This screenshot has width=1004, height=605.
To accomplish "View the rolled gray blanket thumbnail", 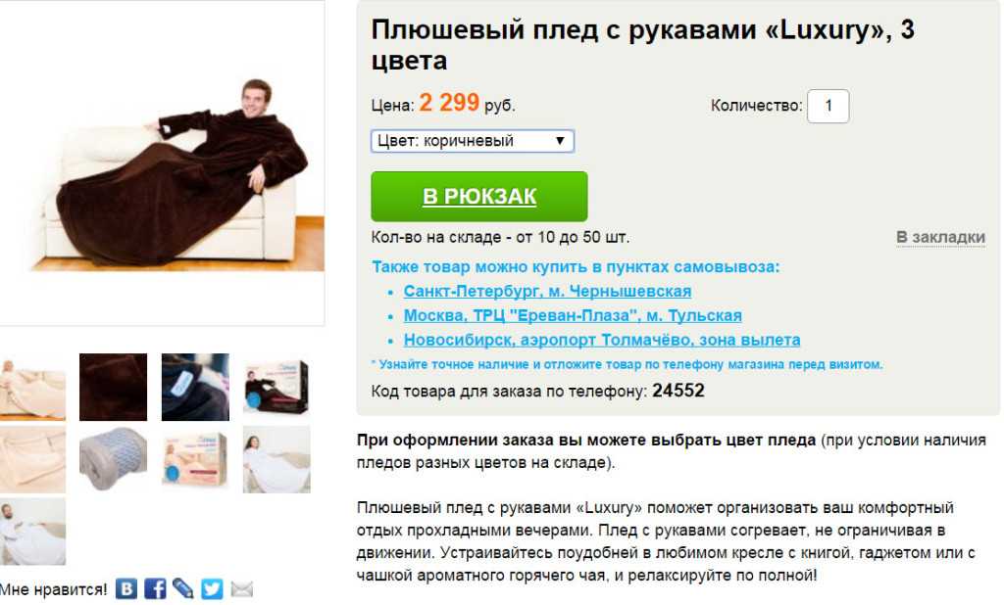I will tap(114, 459).
